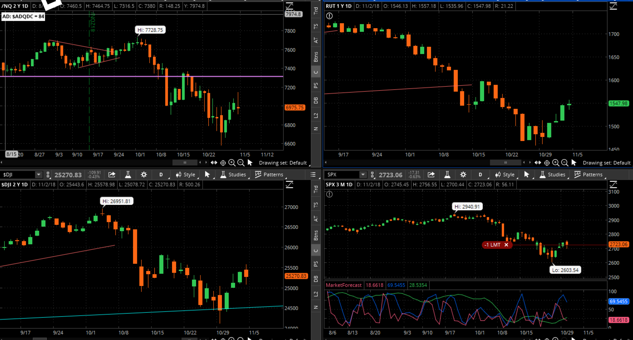The width and height of the screenshot is (633, 340).
Task: Open AT tab in upper sidebar
Action: point(316,40)
